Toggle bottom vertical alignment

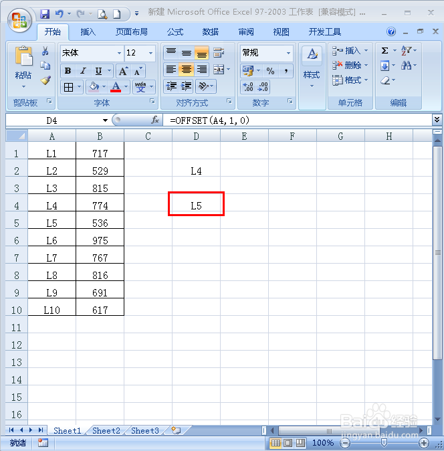click(201, 52)
